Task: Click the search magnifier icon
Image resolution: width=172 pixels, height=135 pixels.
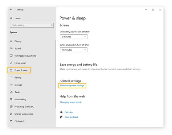Action: [52, 25]
